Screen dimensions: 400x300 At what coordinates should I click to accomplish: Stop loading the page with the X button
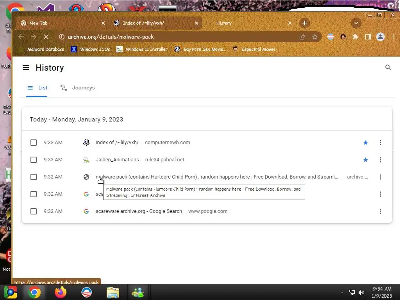click(46, 37)
